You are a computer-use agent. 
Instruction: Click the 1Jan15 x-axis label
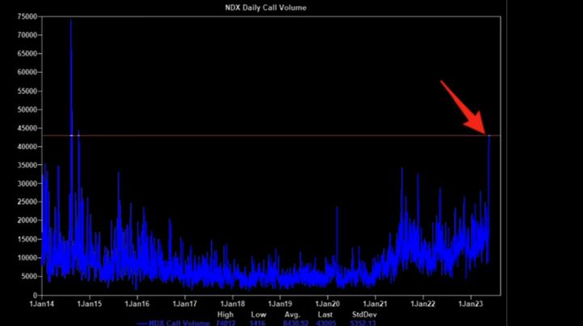point(89,304)
